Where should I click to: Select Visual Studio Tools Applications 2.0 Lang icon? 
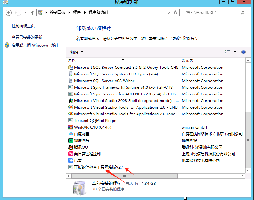coord(71,114)
